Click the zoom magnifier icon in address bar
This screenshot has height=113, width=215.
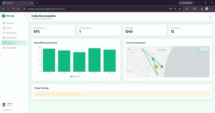[175, 9]
